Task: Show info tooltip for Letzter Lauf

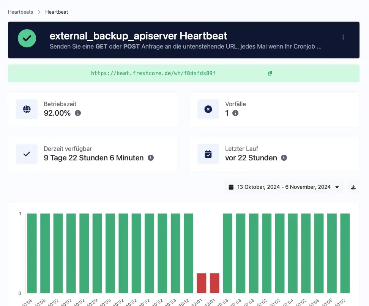Action: click(284, 158)
